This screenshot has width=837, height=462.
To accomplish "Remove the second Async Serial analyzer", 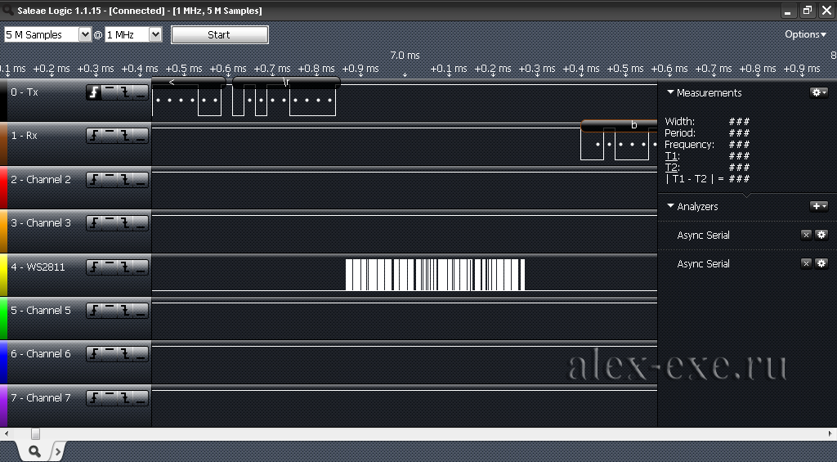I will pyautogui.click(x=806, y=263).
